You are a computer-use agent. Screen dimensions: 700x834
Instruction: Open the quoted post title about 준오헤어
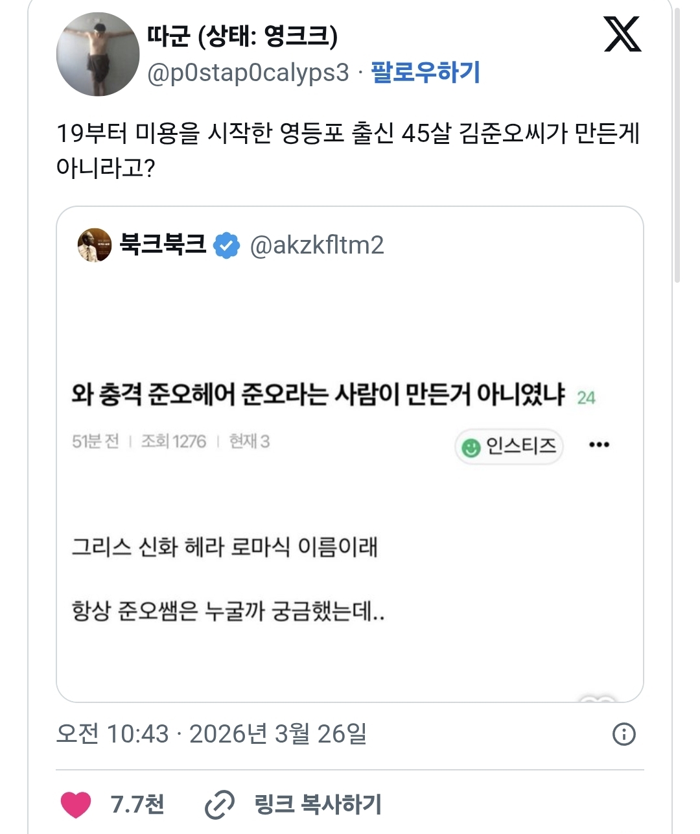318,394
